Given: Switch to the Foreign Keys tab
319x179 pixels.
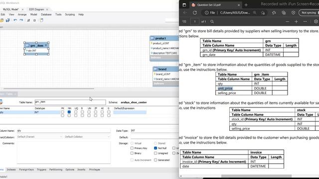Looking at the screenshot, I should click(x=26, y=170).
